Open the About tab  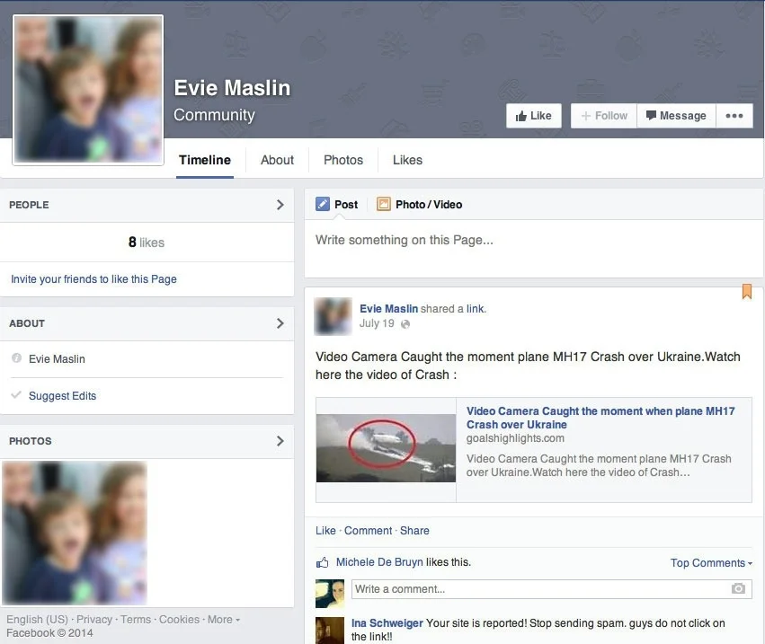(277, 161)
